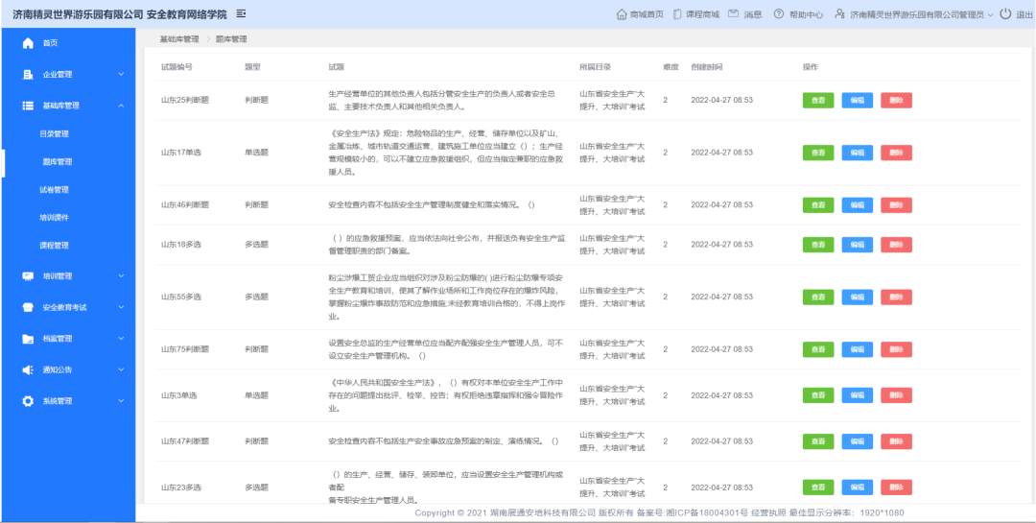Open the 商城首页 home icon link
The width and height of the screenshot is (1036, 523).
tap(621, 13)
